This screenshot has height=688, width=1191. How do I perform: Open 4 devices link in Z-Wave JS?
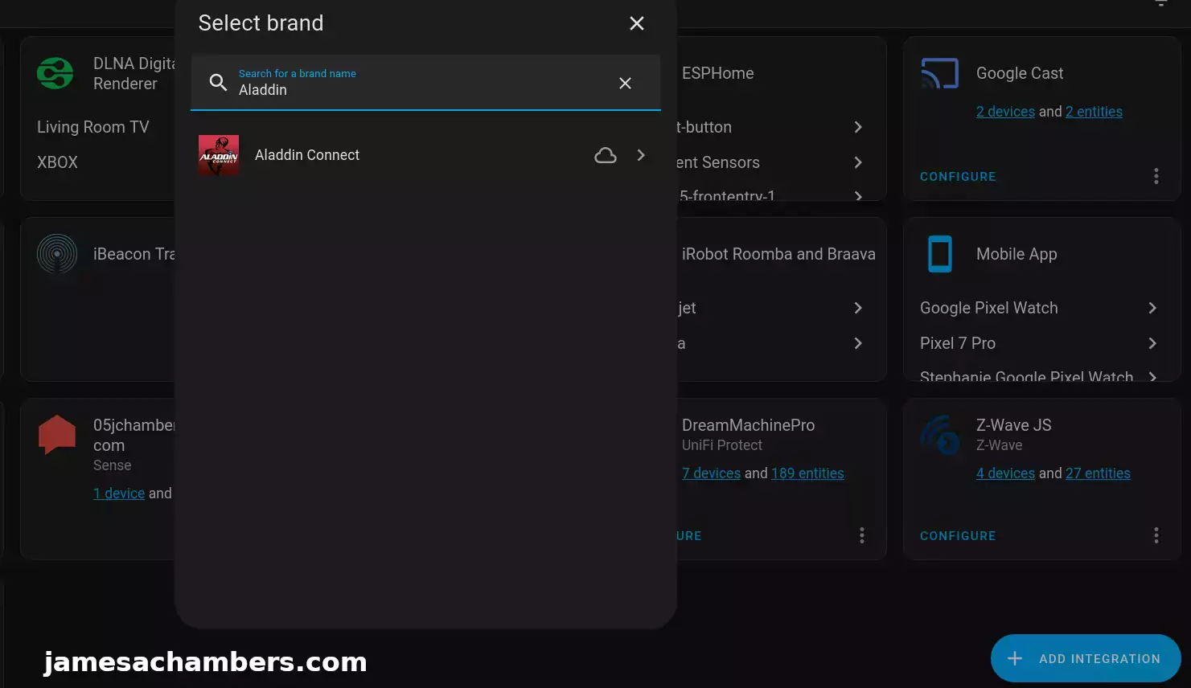point(1005,473)
